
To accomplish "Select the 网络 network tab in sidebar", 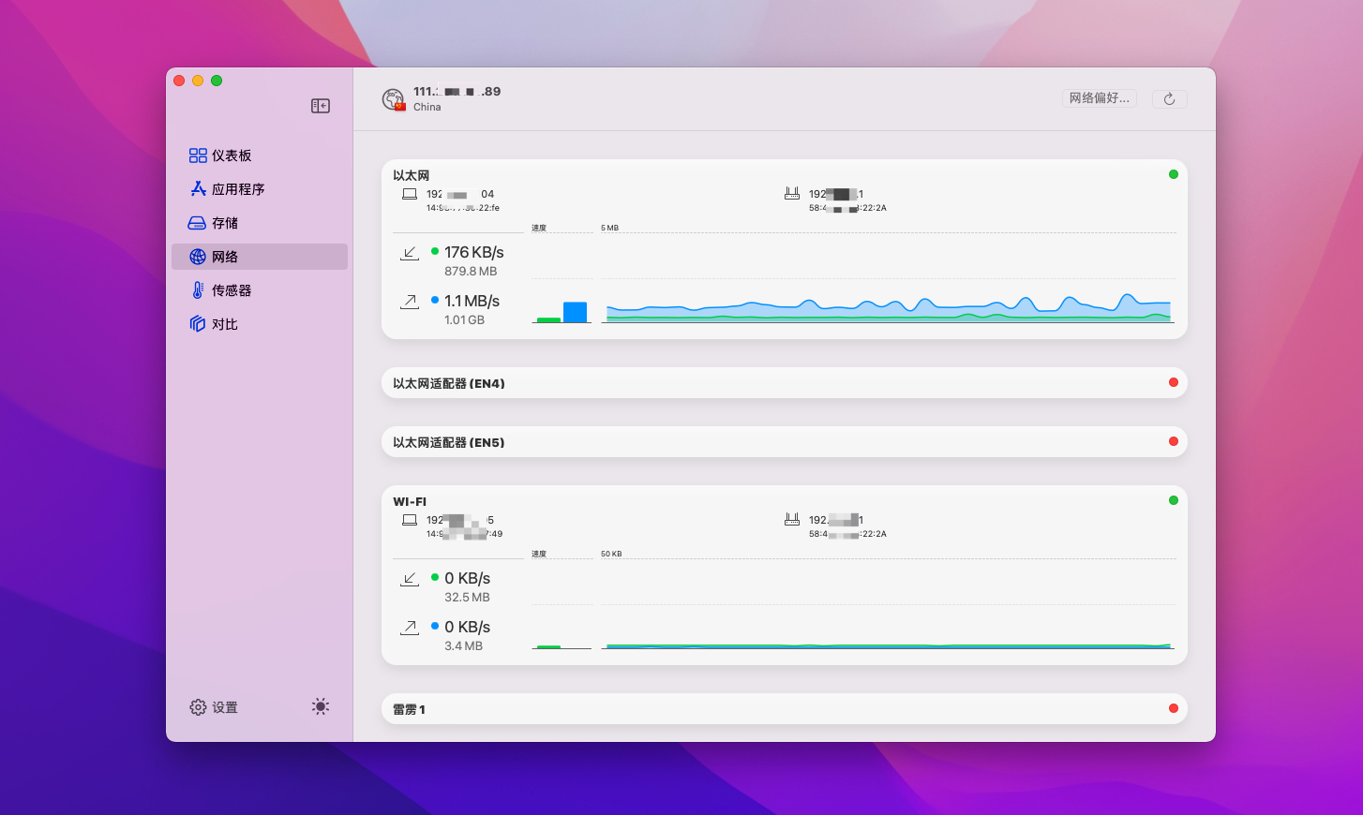I will [259, 257].
